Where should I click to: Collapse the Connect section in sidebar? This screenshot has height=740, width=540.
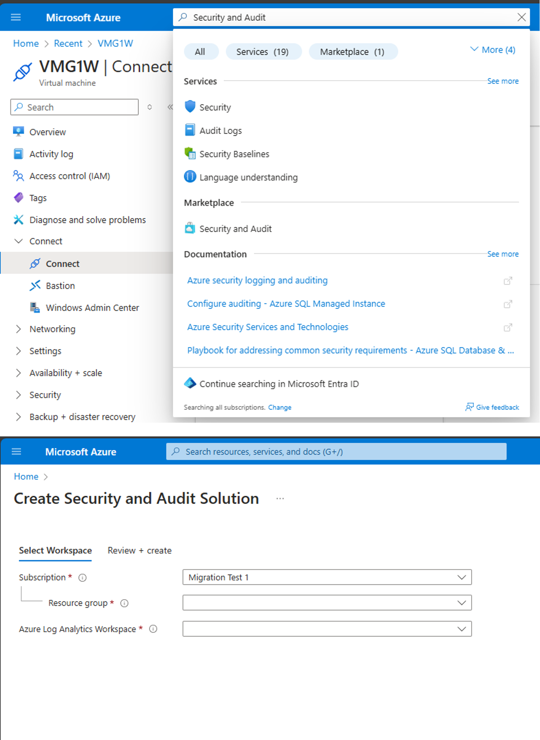[x=18, y=241]
